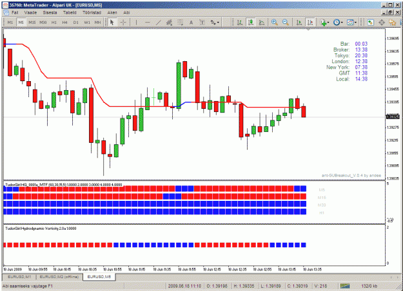Switch timeframe to MN
403x291 pixels.
(x=97, y=23)
